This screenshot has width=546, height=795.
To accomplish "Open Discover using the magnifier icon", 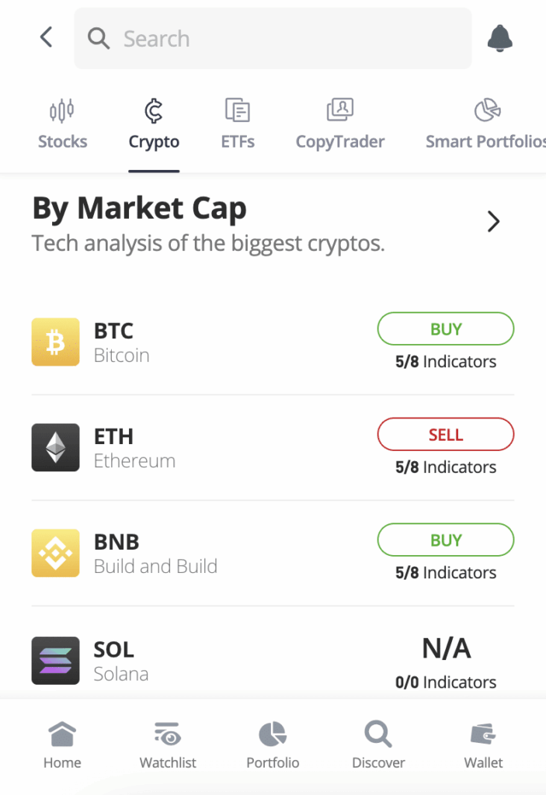I will 377,743.
